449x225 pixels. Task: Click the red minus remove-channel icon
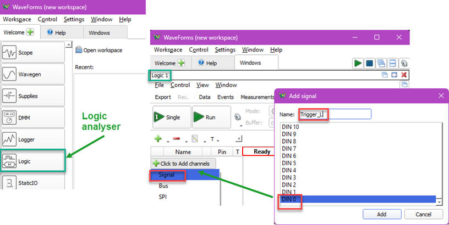pyautogui.click(x=177, y=139)
